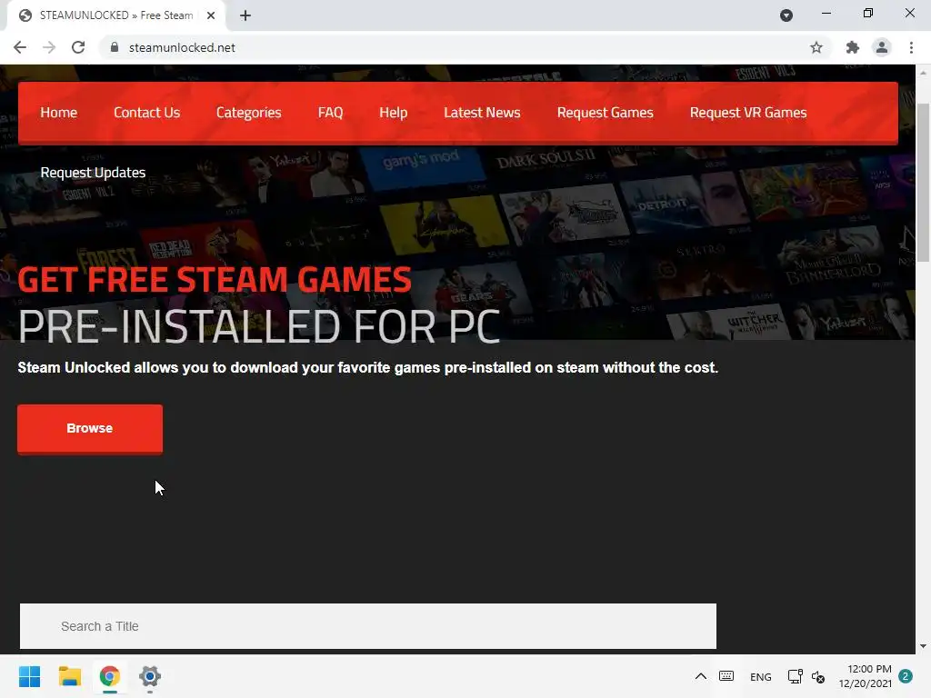The image size is (931, 698).
Task: Click the red Browse button
Action: pyautogui.click(x=90, y=429)
